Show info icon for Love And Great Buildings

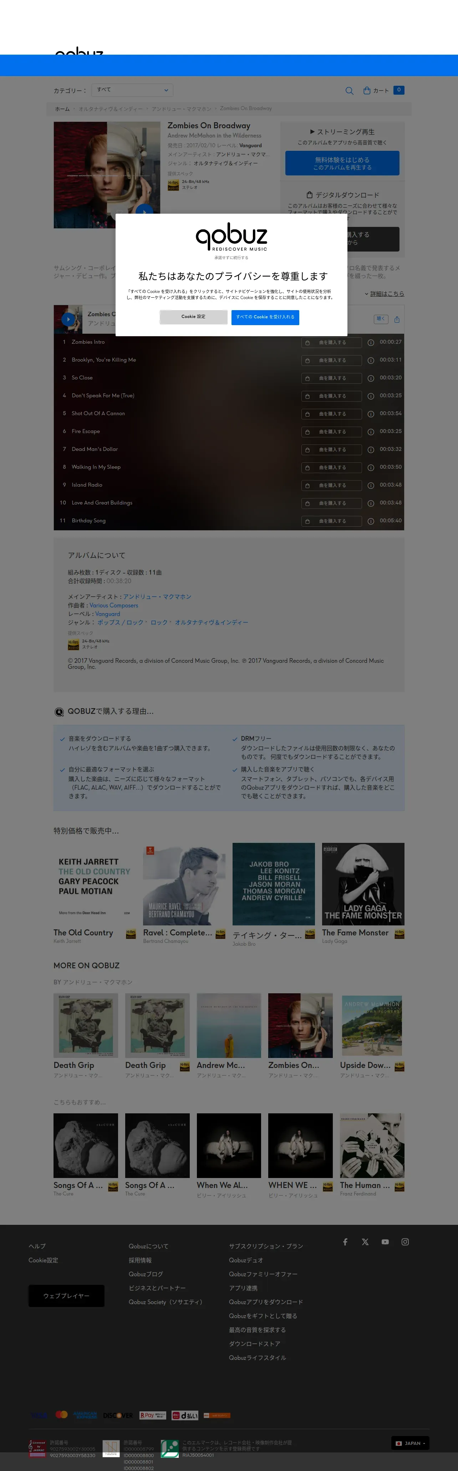[371, 503]
